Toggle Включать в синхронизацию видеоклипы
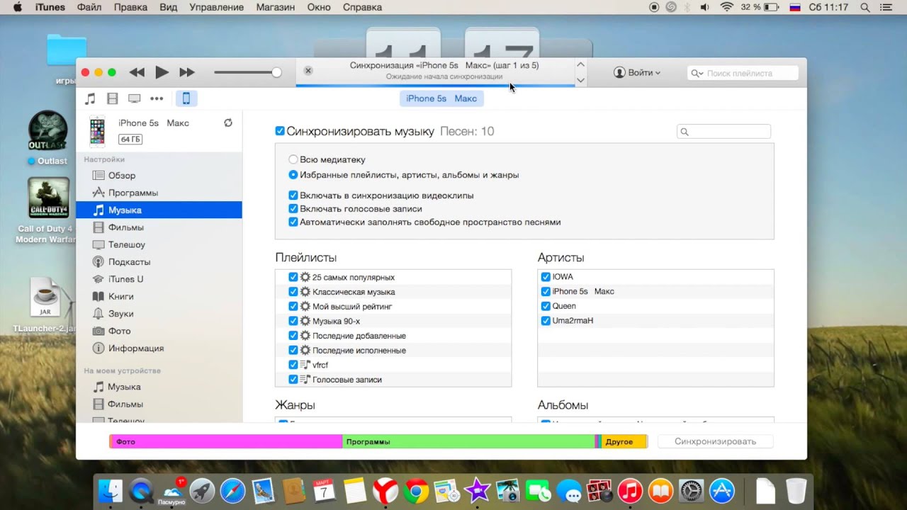Screen dimensions: 907x510 point(293,195)
